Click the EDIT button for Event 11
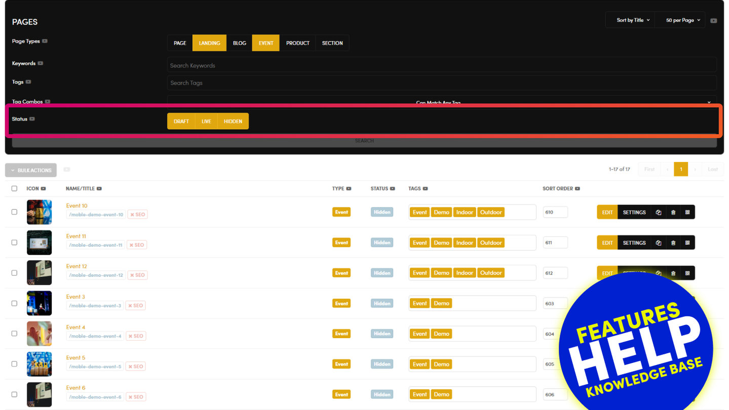Viewport: 729px width, 410px height. tap(607, 243)
